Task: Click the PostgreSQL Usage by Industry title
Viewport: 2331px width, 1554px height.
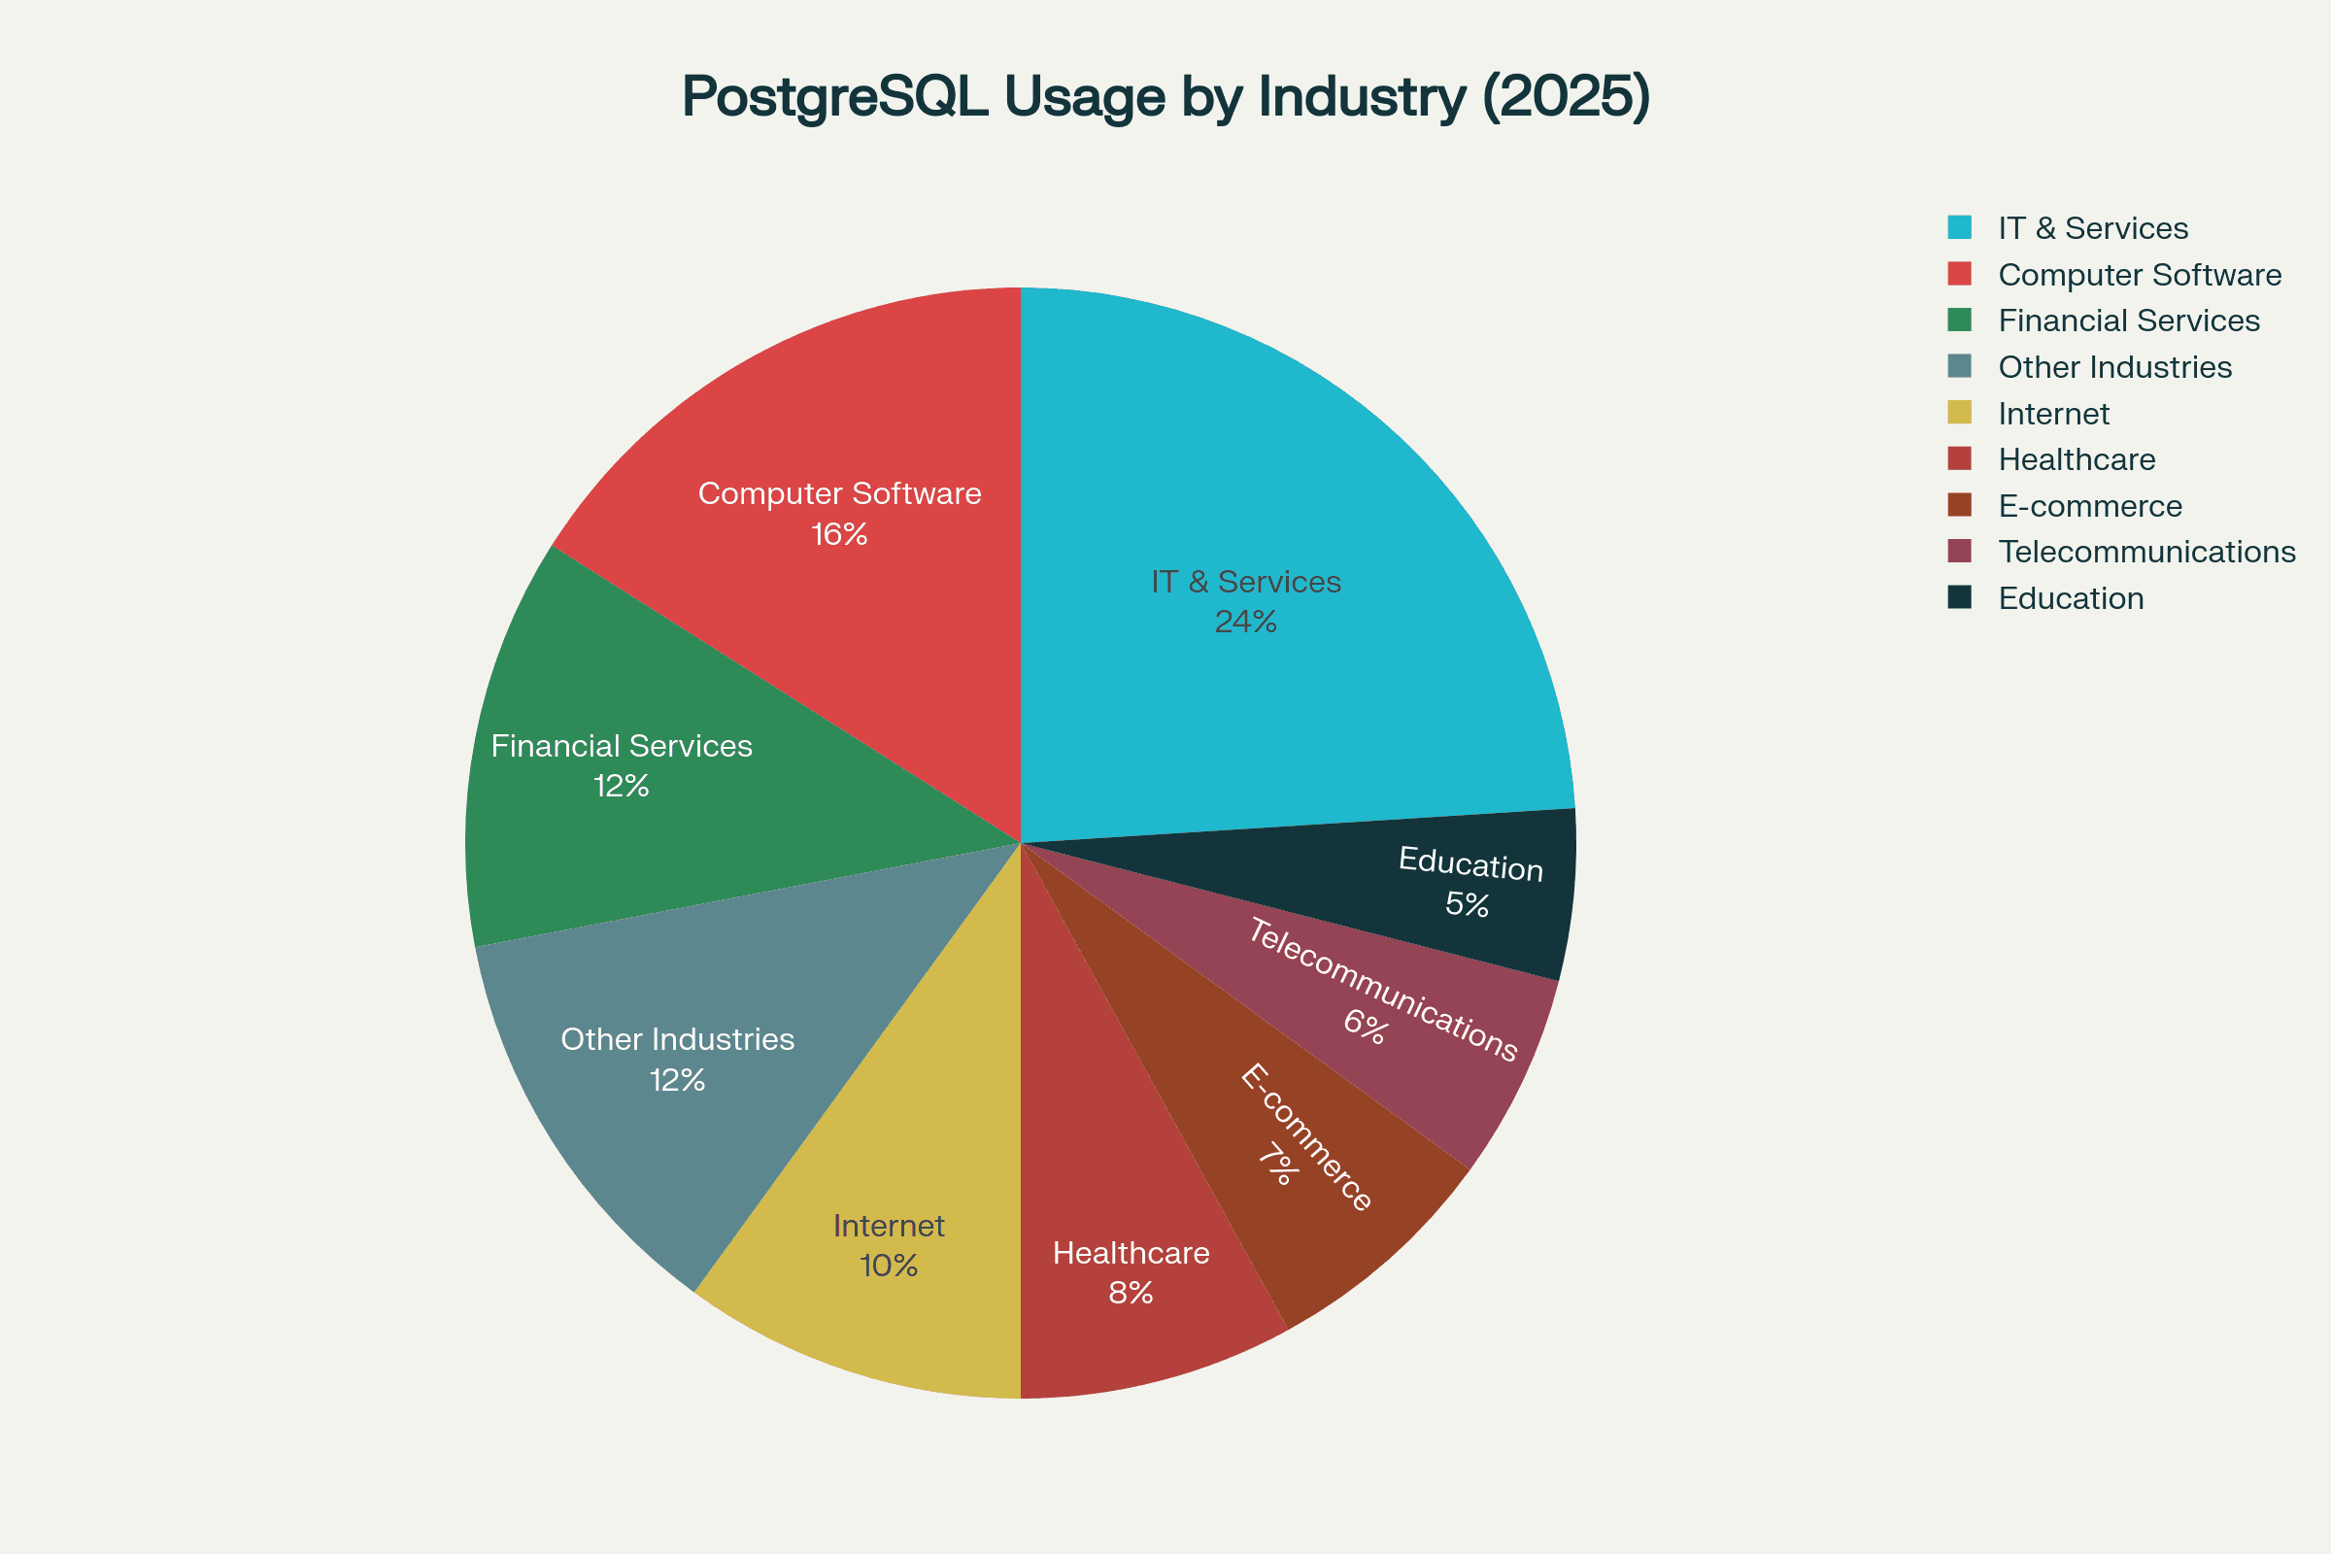Action: click(1165, 97)
